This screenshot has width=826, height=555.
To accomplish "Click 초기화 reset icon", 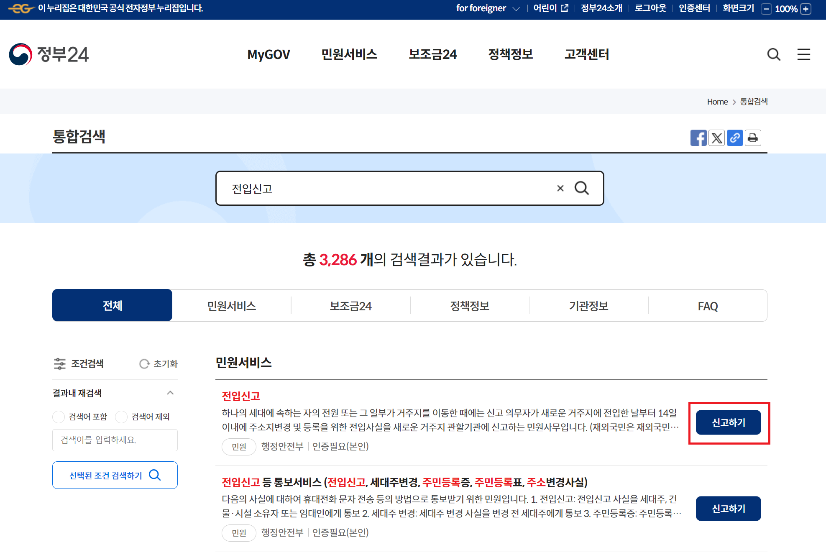I will [x=144, y=364].
